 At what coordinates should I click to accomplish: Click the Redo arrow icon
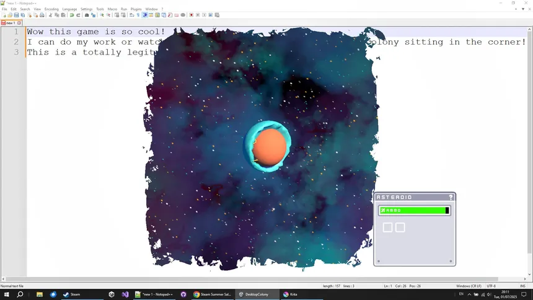(78, 15)
